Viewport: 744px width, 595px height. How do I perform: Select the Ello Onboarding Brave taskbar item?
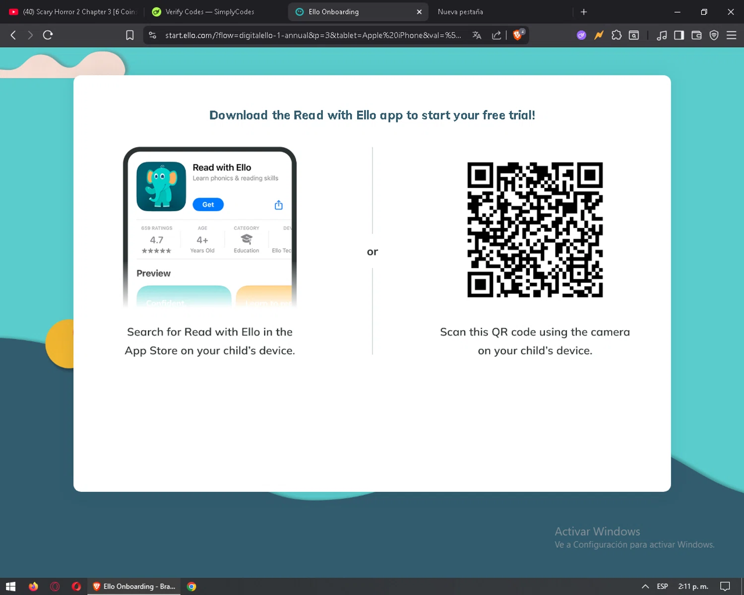coord(134,587)
